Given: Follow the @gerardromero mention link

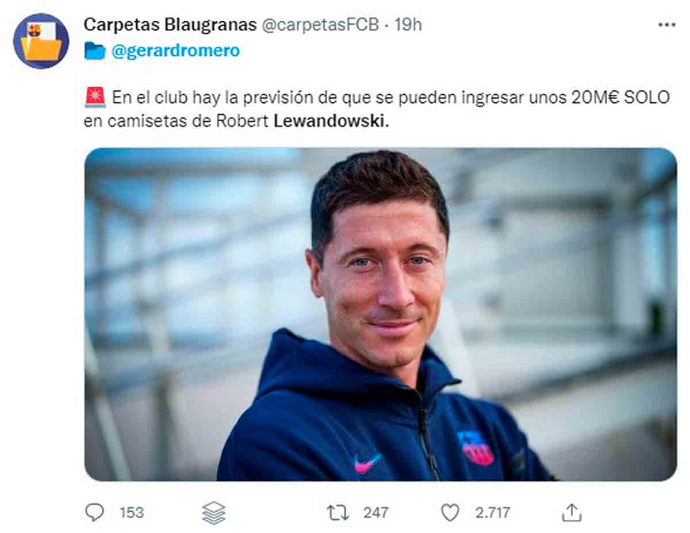Looking at the screenshot, I should 175,51.
